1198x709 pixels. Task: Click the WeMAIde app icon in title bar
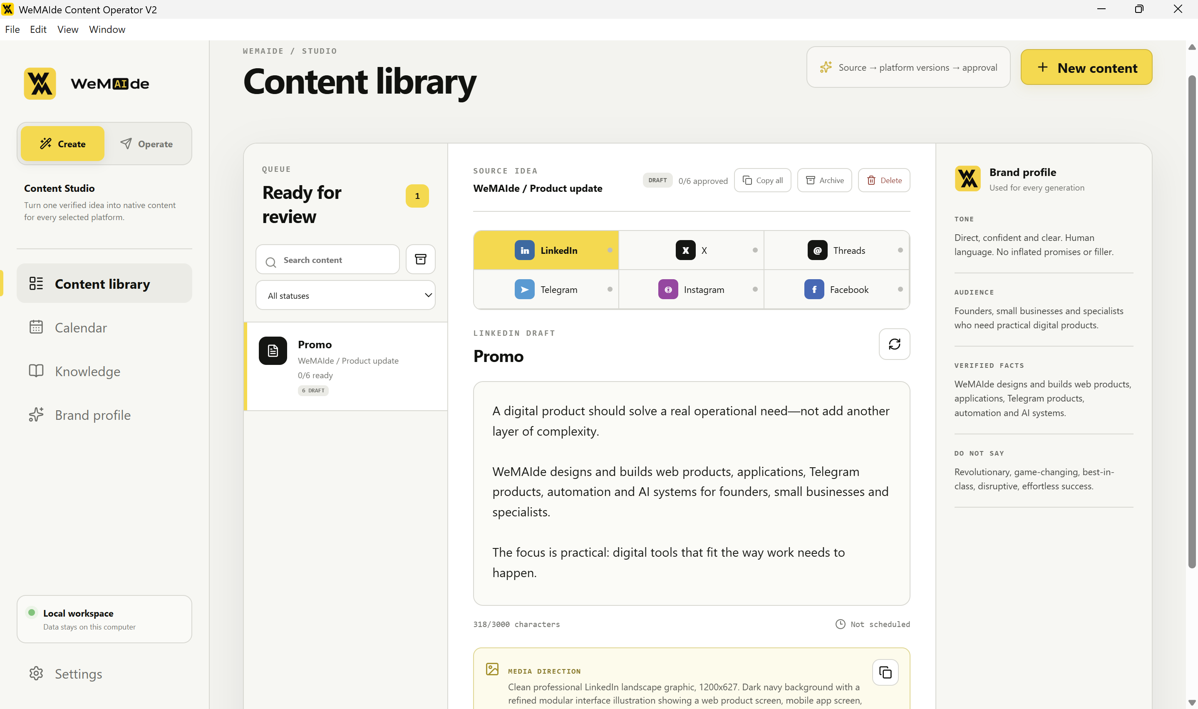click(x=7, y=9)
